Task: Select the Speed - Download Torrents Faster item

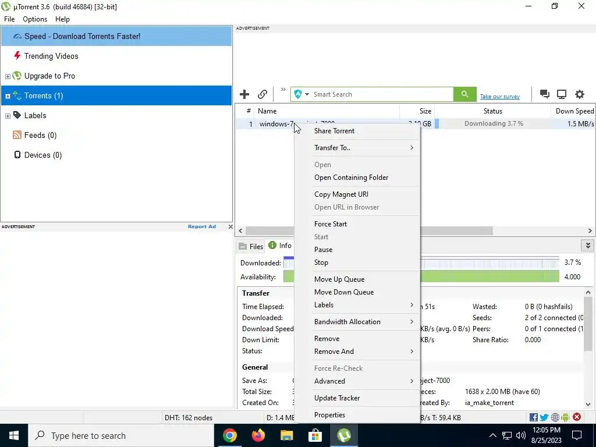Action: tap(116, 37)
